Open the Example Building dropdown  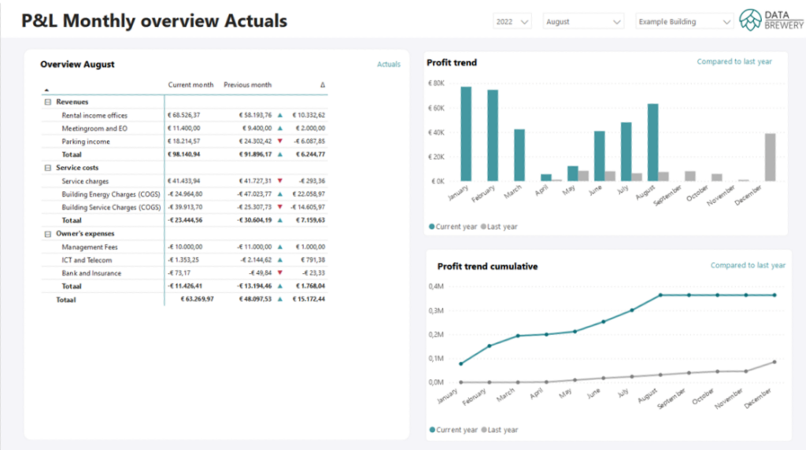684,22
